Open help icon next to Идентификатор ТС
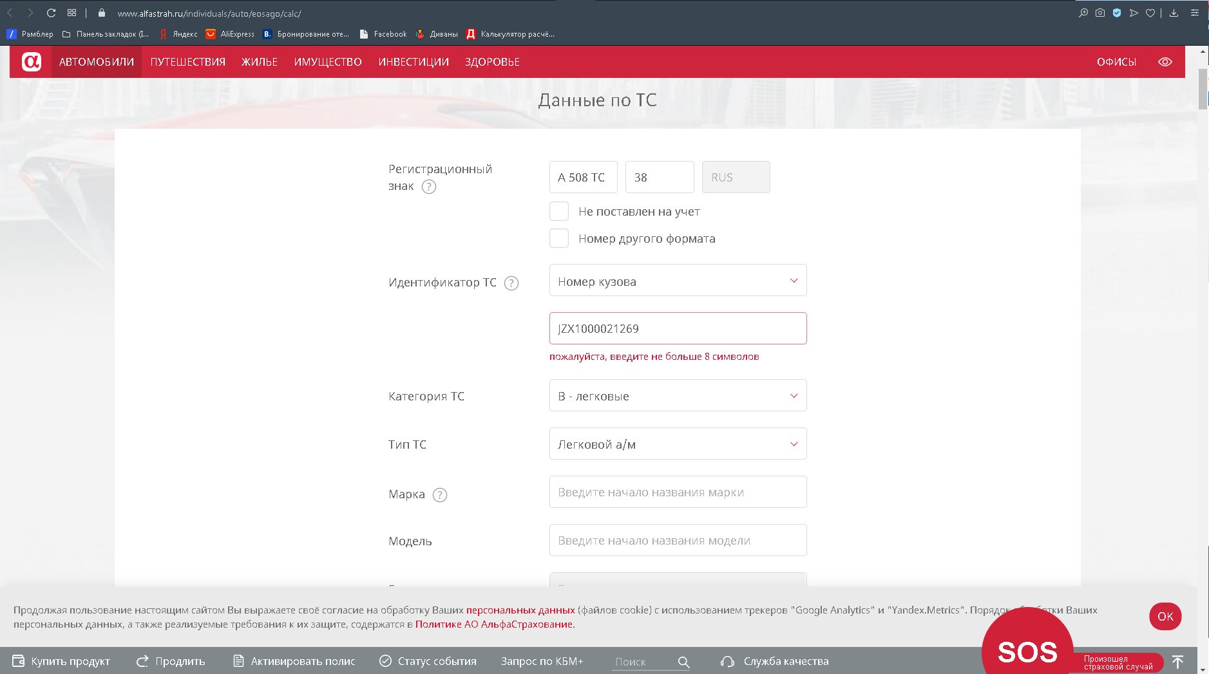The width and height of the screenshot is (1209, 674). pos(511,283)
